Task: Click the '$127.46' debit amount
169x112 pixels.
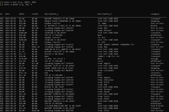Action: click(x=23, y=73)
